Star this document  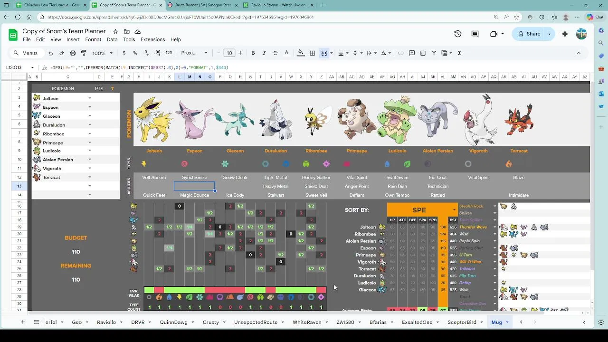click(115, 31)
